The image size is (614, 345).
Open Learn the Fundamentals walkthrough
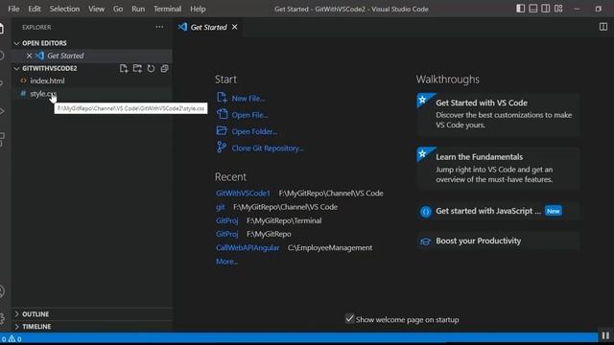click(498, 169)
